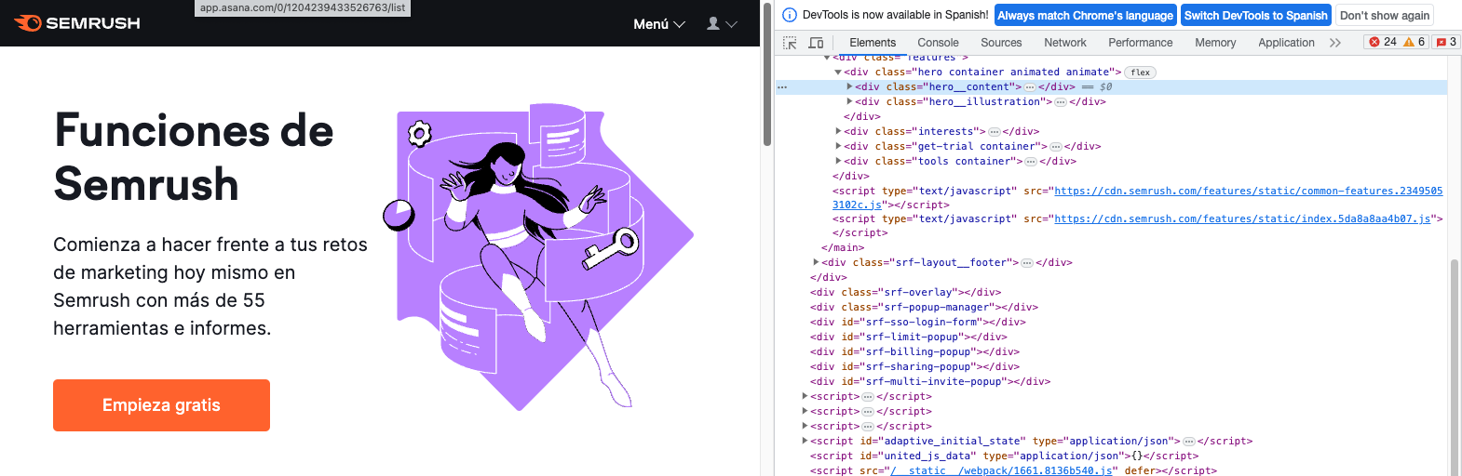Viewport: 1462px width, 476px height.
Task: Collapse the hero container animated animate div
Action: point(837,72)
